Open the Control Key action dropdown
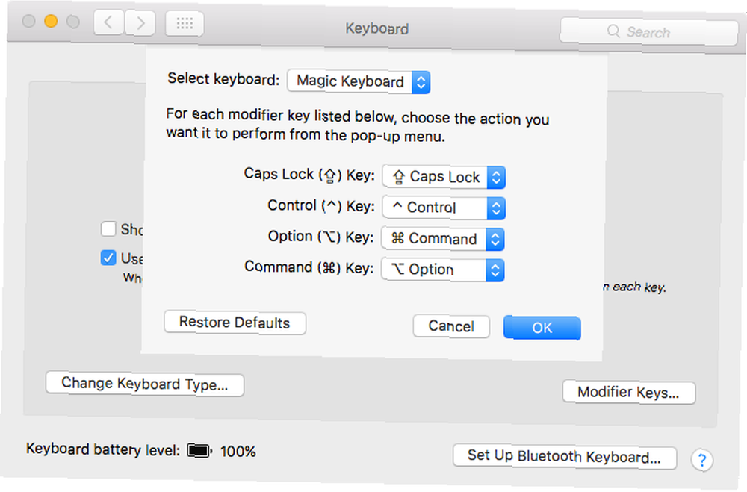 (x=444, y=208)
